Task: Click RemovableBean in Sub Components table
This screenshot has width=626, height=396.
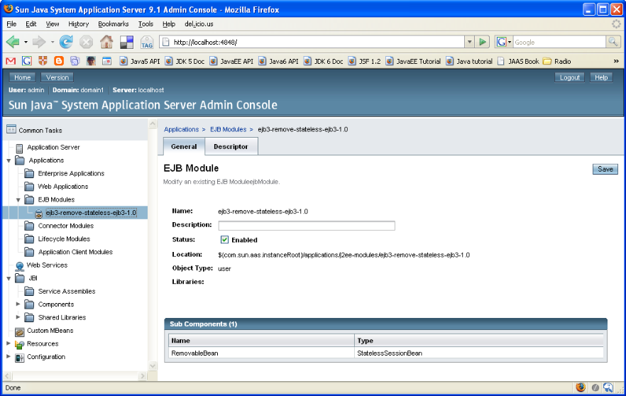Action: pyautogui.click(x=194, y=353)
